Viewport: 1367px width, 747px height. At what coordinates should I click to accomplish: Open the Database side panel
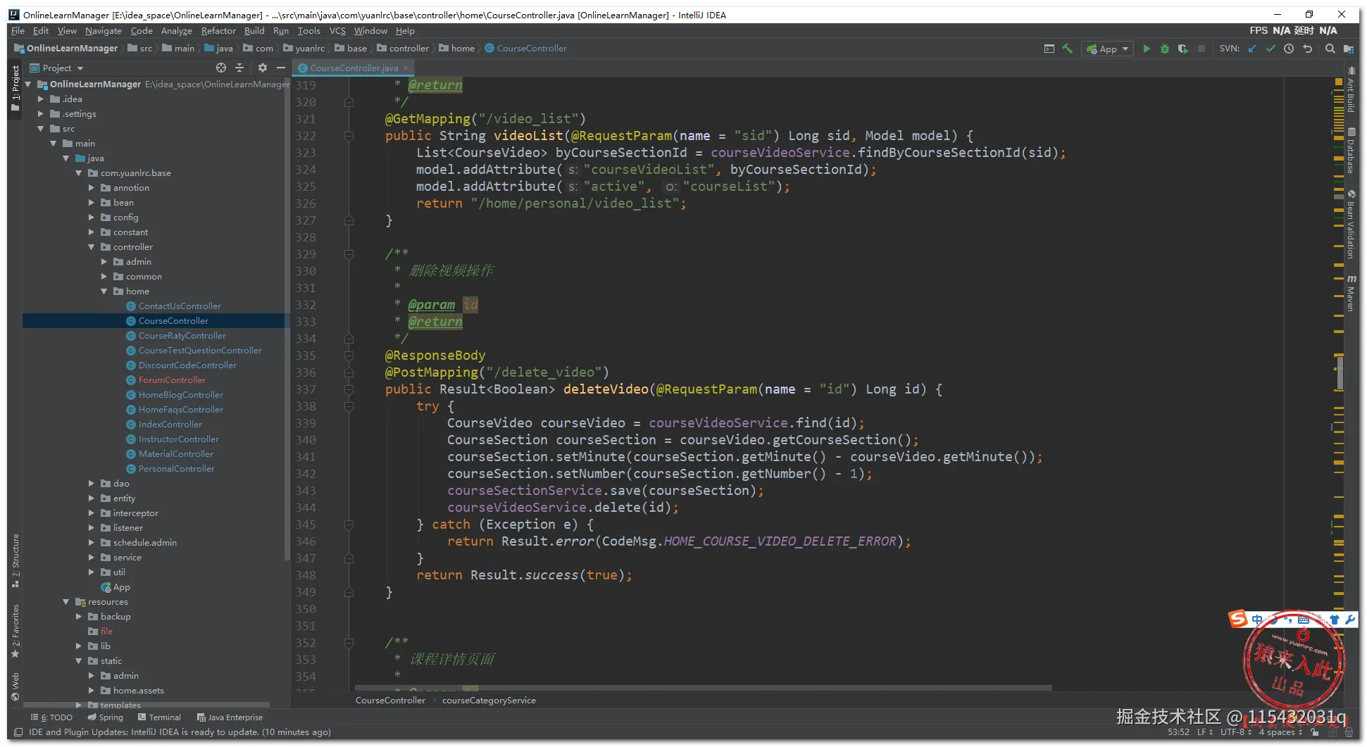1351,151
